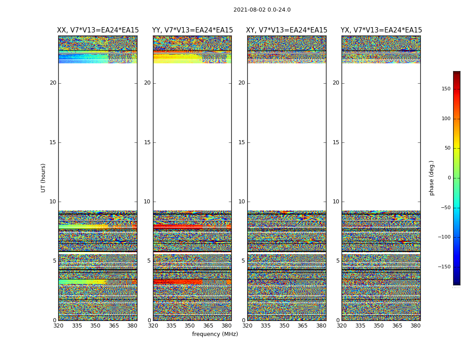Click the 320 MHz tick under XX panel

(58, 326)
